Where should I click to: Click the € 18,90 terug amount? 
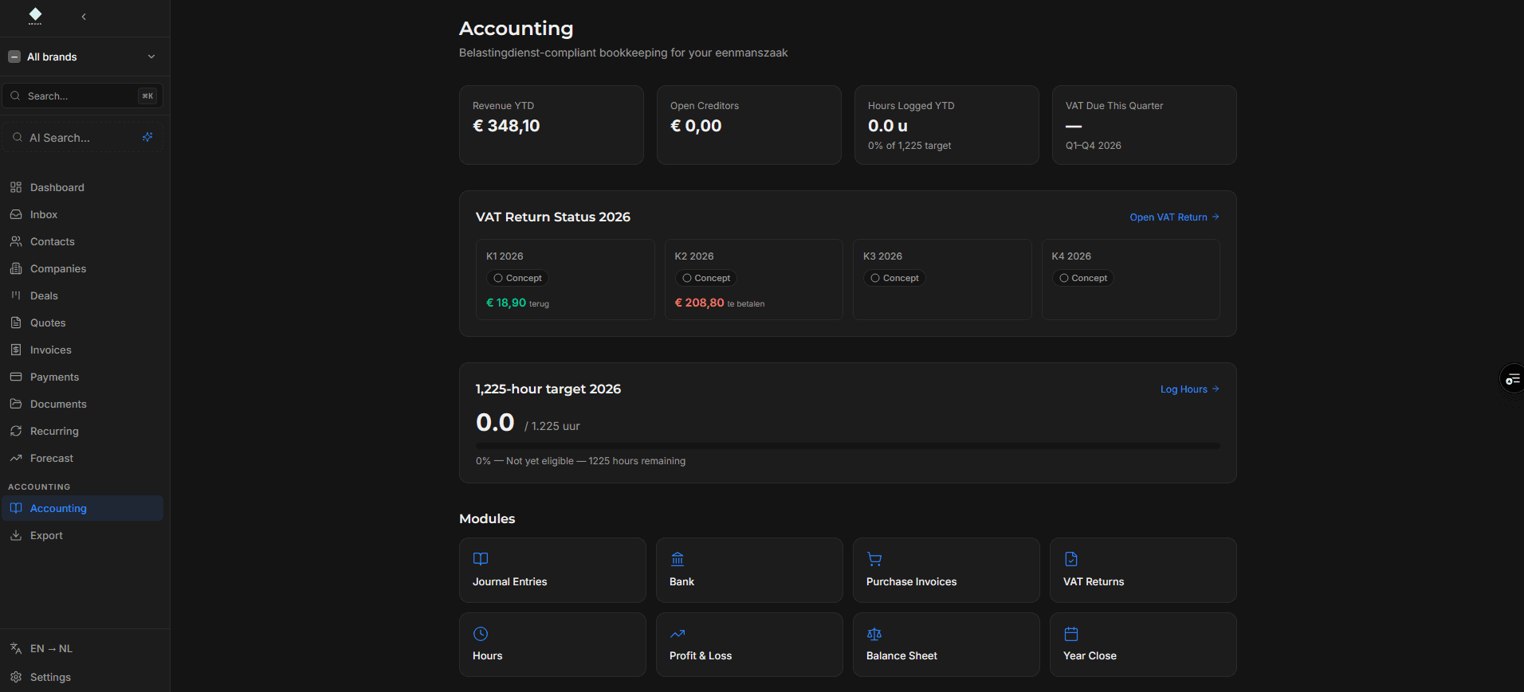[518, 303]
